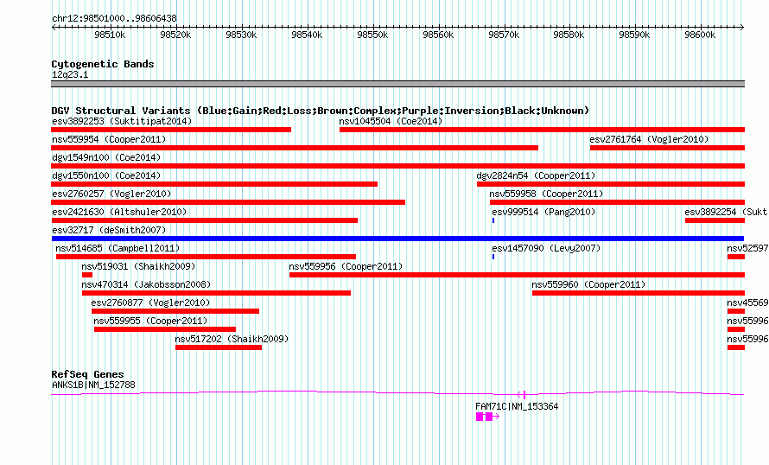Click the esv2760257 (Vogler2010) label
Viewport: 769px width, 465px height.
pyautogui.click(x=111, y=194)
